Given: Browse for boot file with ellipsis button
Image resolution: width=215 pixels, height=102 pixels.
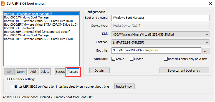Looking at the screenshot, I should point(206,51).
